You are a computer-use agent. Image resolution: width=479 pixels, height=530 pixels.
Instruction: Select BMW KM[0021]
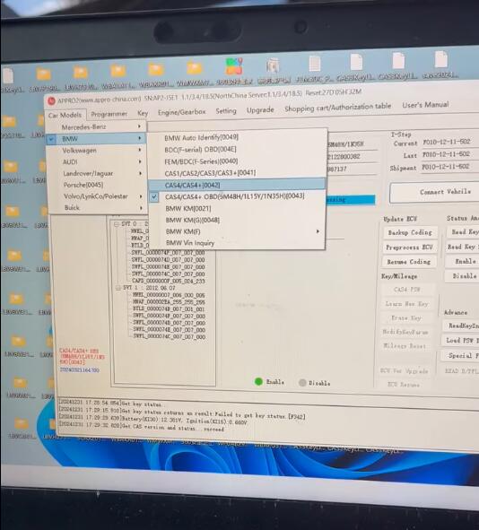188,209
